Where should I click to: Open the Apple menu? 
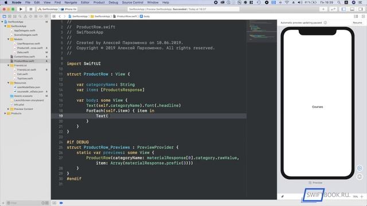tap(6, 2)
